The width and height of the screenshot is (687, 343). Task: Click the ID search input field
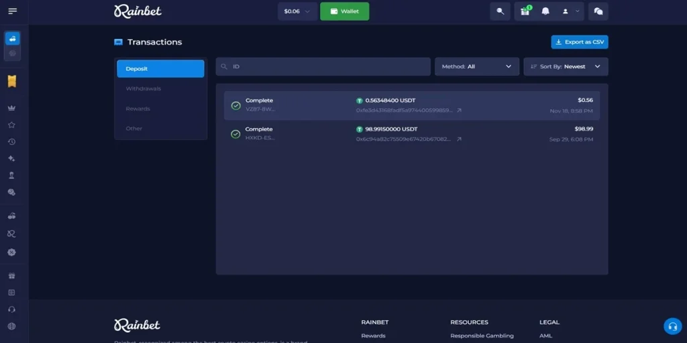(x=323, y=66)
